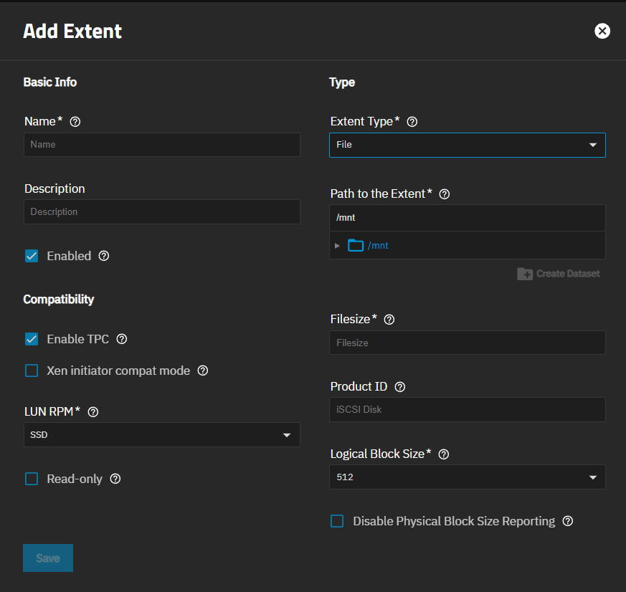Close the Add Extent dialog
This screenshot has width=626, height=592.
602,31
